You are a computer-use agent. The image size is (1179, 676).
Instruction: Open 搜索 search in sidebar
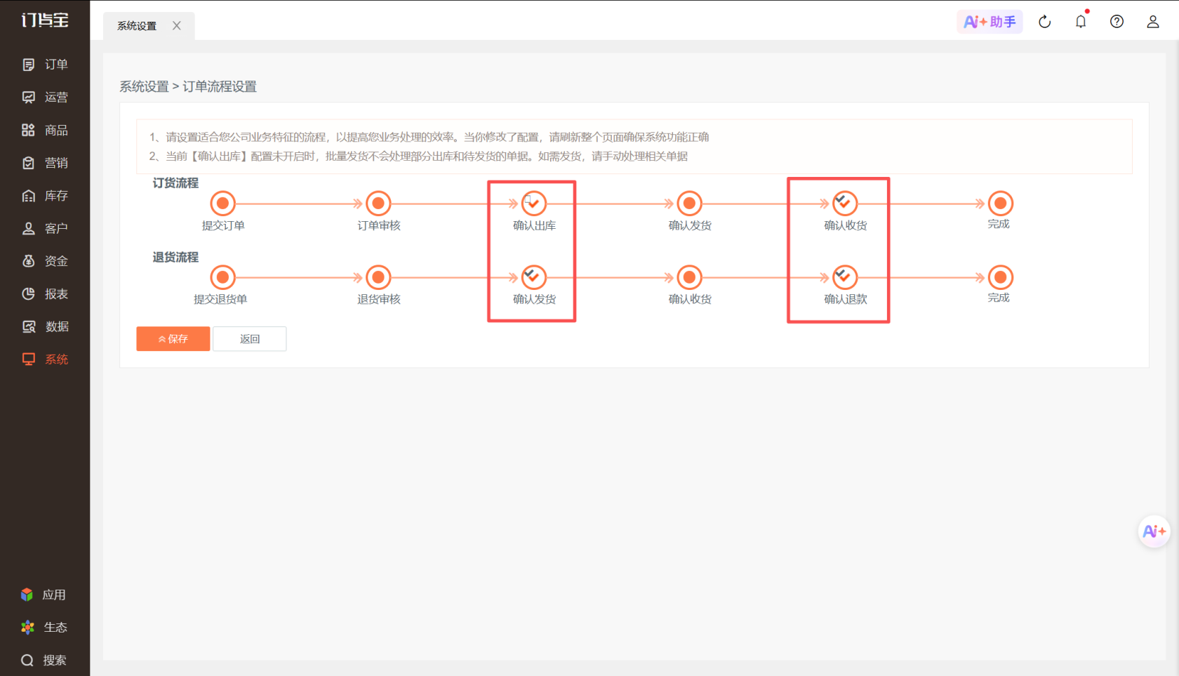coord(44,660)
